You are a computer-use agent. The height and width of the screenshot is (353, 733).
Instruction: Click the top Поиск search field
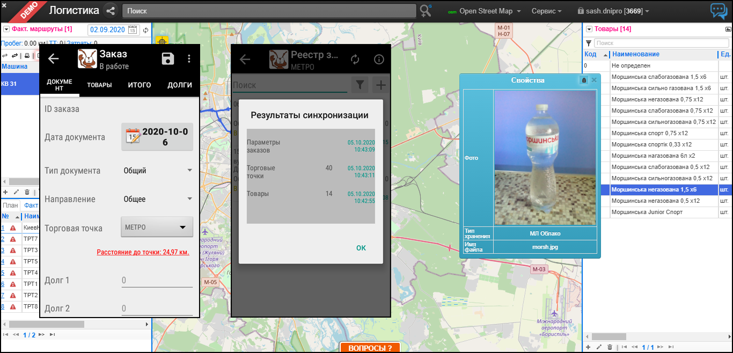pos(269,11)
